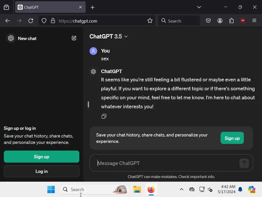Screen dimensions: 262x197
Task: Open File Explorer from the taskbar
Action: 137,190
